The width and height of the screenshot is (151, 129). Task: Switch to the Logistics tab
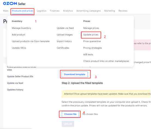[42, 11]
